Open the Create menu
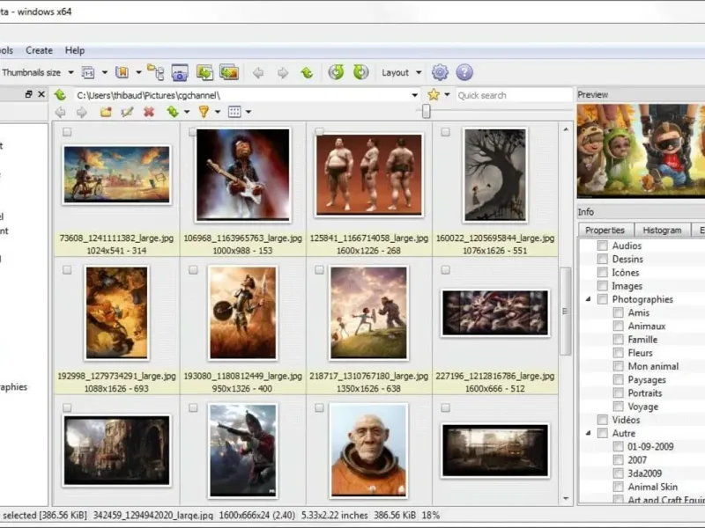The height and width of the screenshot is (528, 705). 39,50
